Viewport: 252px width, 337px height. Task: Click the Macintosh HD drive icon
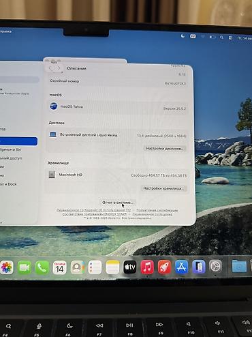[x=52, y=175]
